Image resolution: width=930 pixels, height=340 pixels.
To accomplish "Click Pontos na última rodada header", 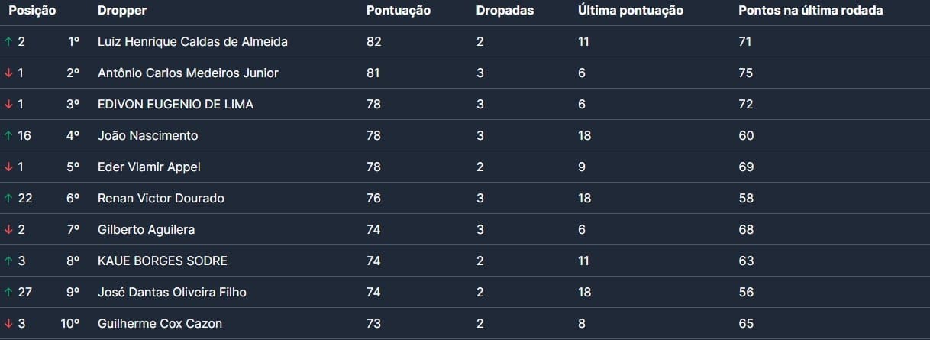I will [x=811, y=11].
